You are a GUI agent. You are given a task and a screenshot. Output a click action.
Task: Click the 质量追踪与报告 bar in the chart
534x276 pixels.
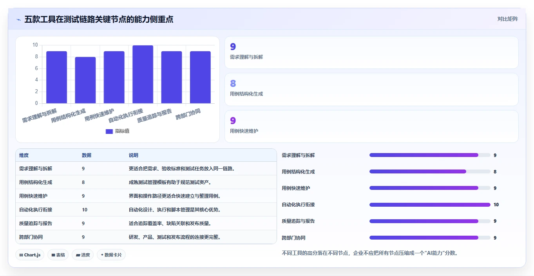pos(172,77)
